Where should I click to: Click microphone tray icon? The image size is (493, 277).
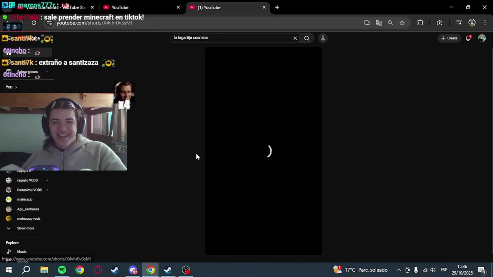(x=416, y=270)
